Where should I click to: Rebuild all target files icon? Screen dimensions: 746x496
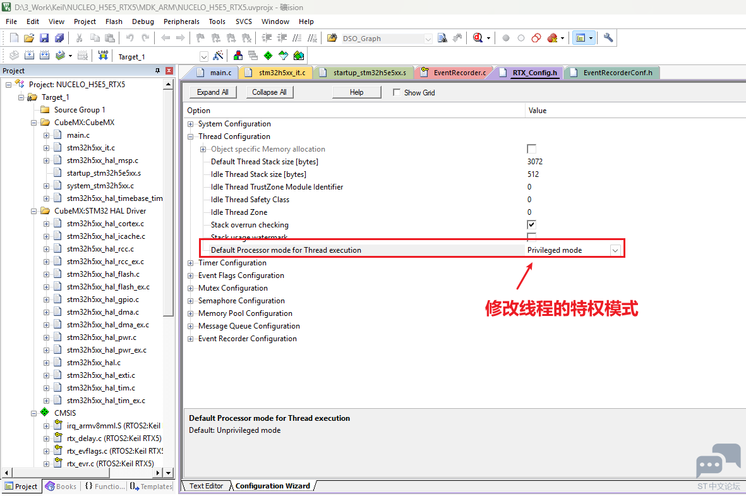click(x=45, y=56)
